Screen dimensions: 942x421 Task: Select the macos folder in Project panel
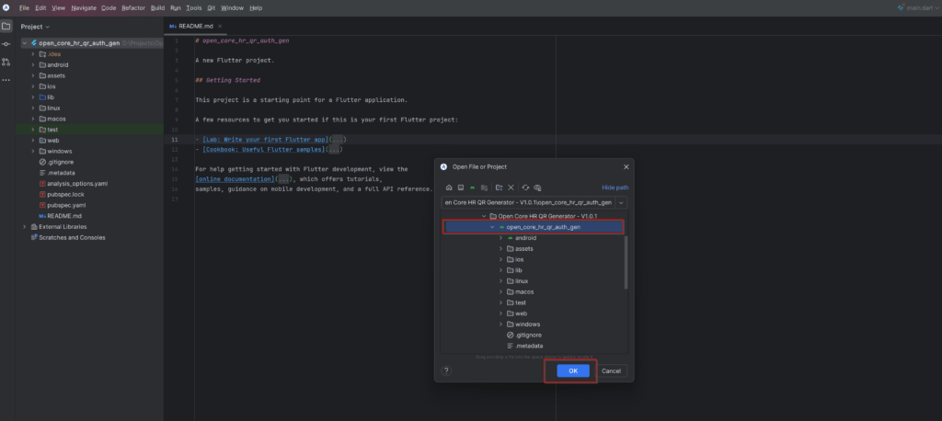click(x=56, y=119)
